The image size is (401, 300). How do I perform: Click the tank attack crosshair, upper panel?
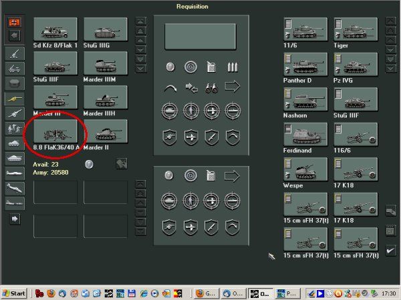[170, 111]
